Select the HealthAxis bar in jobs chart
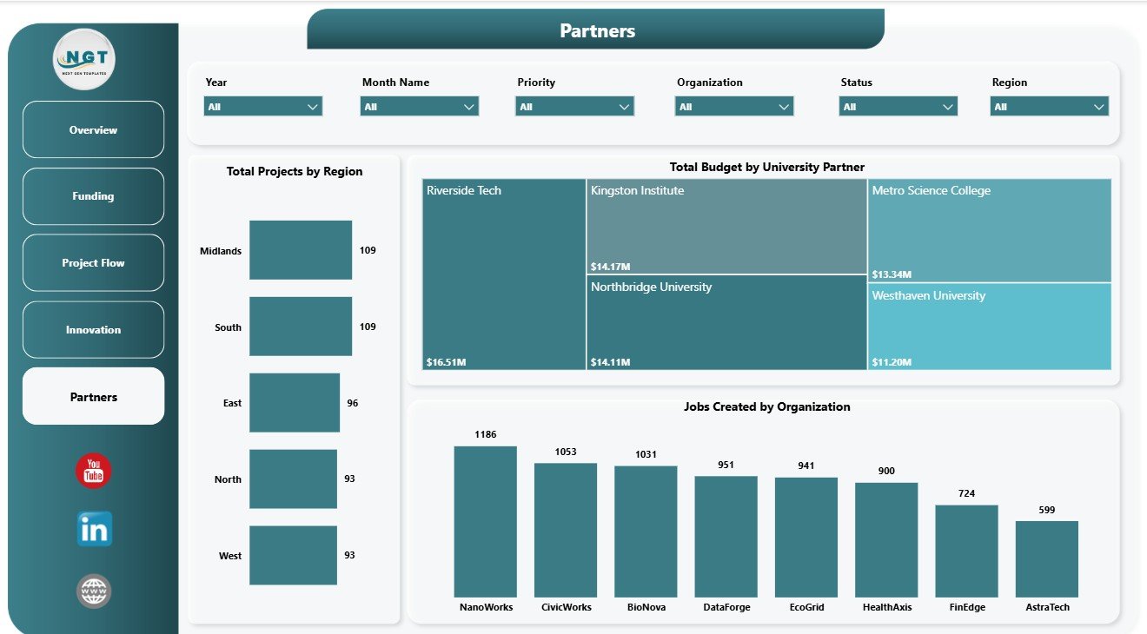This screenshot has width=1147, height=634. coord(886,540)
